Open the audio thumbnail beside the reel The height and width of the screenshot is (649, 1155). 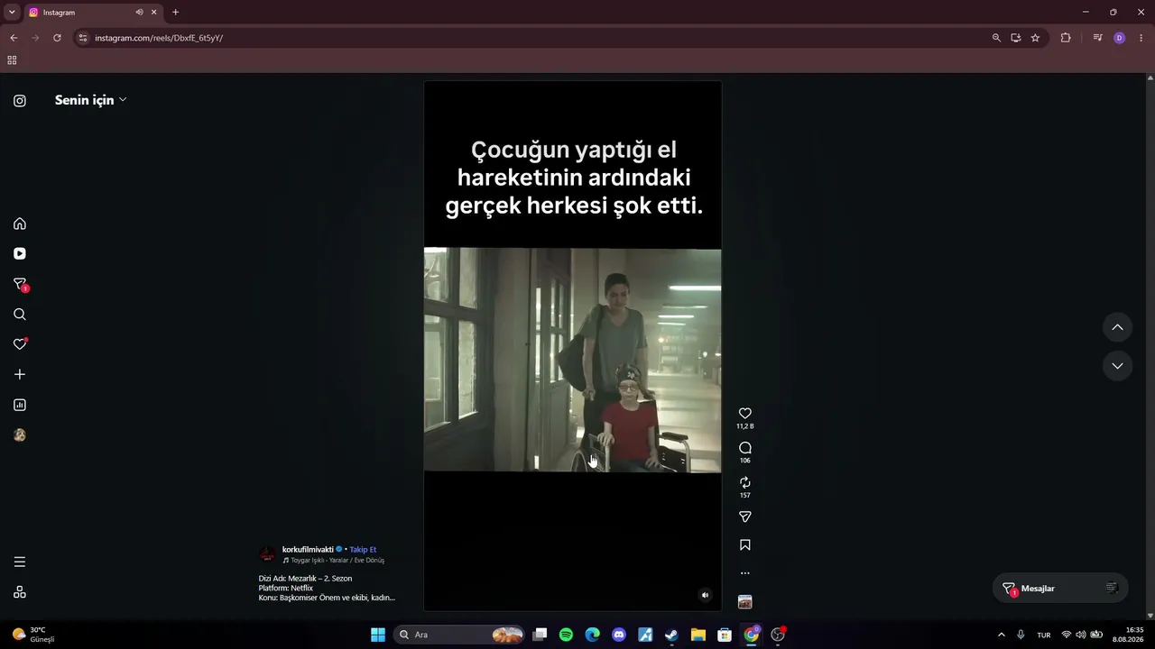[745, 602]
